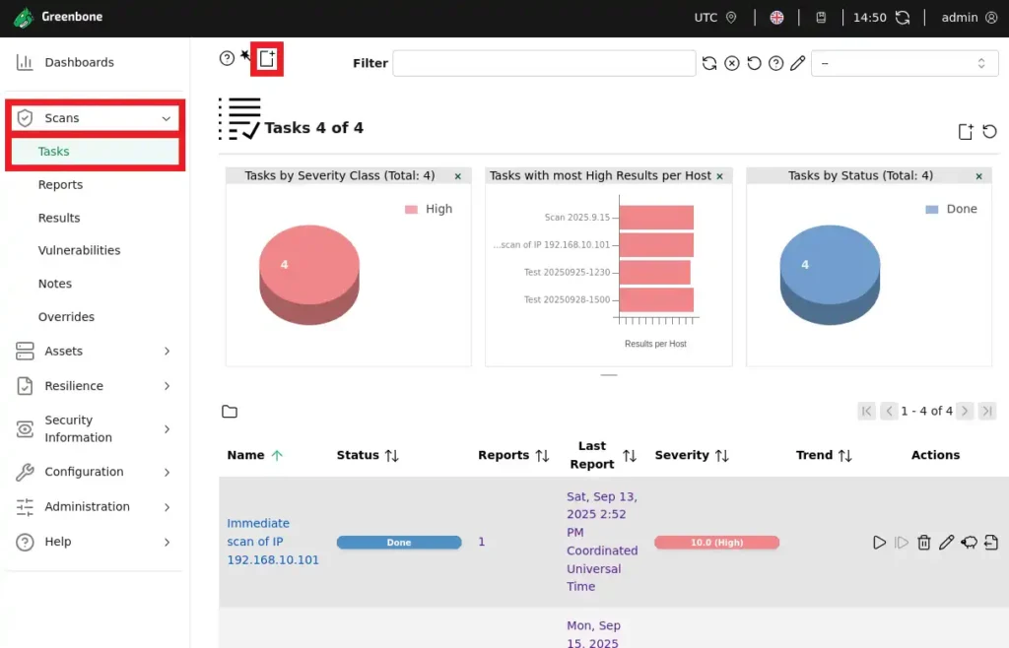The height and width of the screenshot is (648, 1009).
Task: Move the Immediate scan task to trashcan
Action: 924,543
